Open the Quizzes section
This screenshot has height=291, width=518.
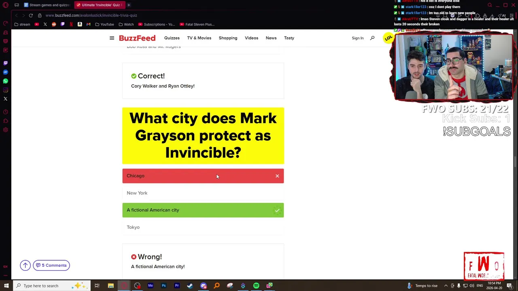[x=172, y=38]
